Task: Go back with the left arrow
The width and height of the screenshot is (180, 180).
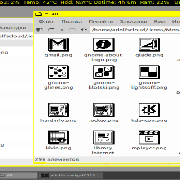Action: click(51, 30)
